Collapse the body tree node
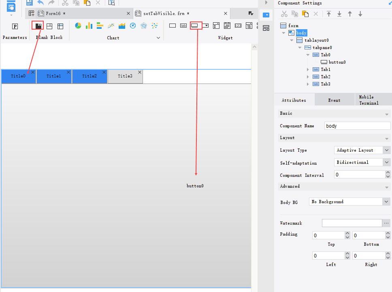The width and height of the screenshot is (392, 292). click(283, 33)
